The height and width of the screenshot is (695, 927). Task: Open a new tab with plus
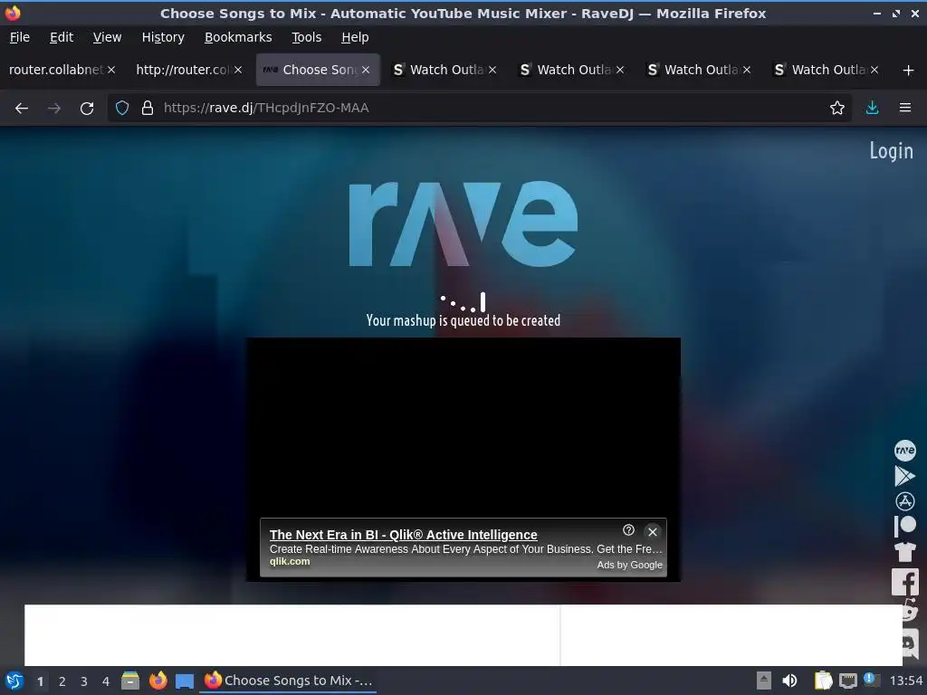coord(908,71)
